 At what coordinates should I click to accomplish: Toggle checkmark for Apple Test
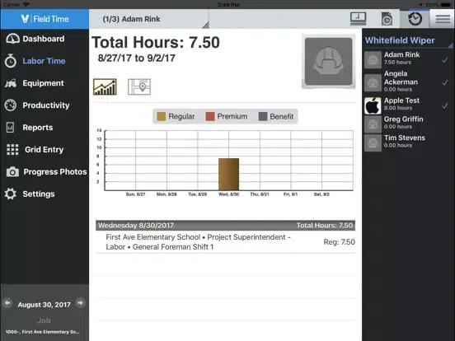pos(445,105)
